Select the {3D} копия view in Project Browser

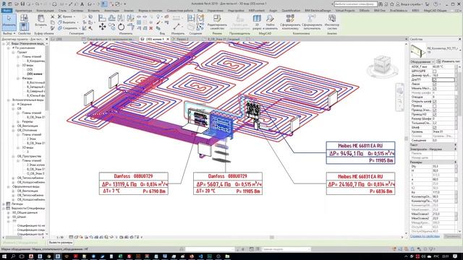pos(35,74)
